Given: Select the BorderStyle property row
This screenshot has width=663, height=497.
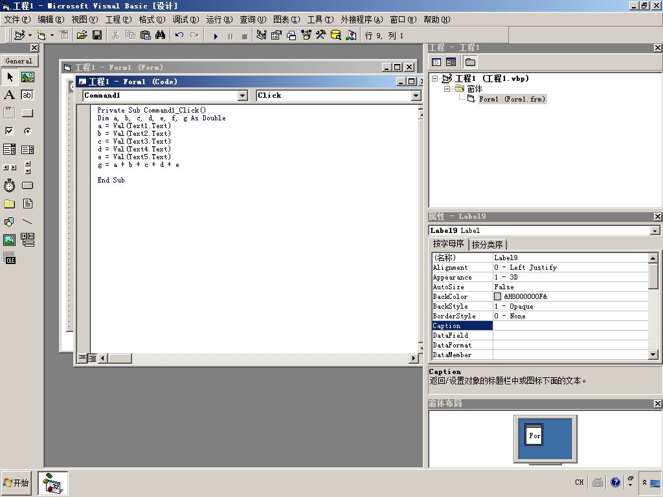Looking at the screenshot, I should 540,316.
